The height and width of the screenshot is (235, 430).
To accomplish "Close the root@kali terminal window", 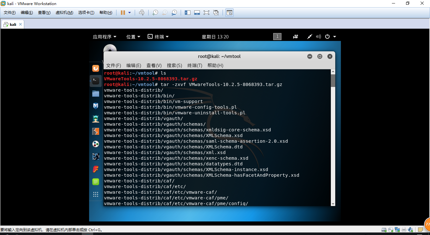I will coord(330,56).
